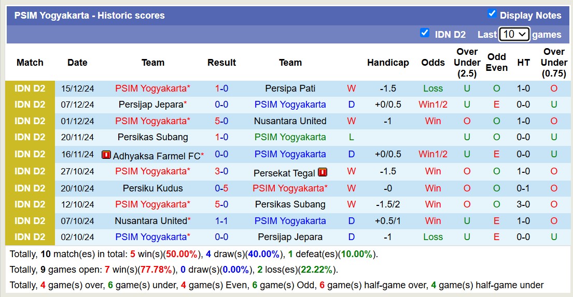Click Adhyaksa Farmel FC team name

(156, 155)
